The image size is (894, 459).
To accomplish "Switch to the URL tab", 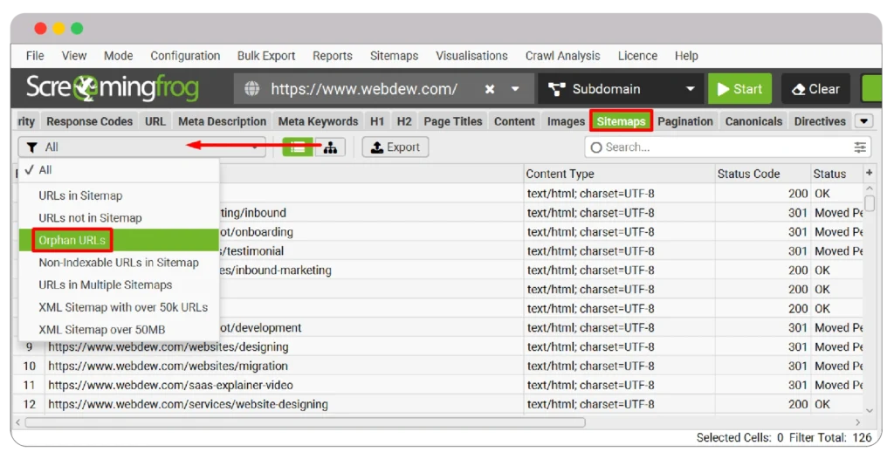I will click(x=155, y=121).
